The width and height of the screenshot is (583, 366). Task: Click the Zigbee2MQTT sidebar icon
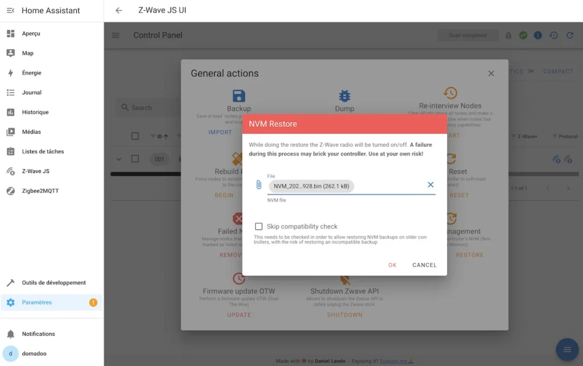tap(10, 191)
